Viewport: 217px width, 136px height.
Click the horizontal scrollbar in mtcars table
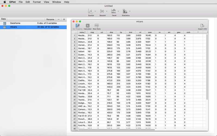click(x=116, y=130)
